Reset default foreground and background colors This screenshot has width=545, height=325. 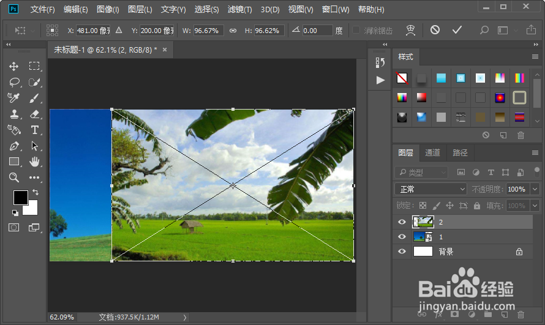coord(15,212)
